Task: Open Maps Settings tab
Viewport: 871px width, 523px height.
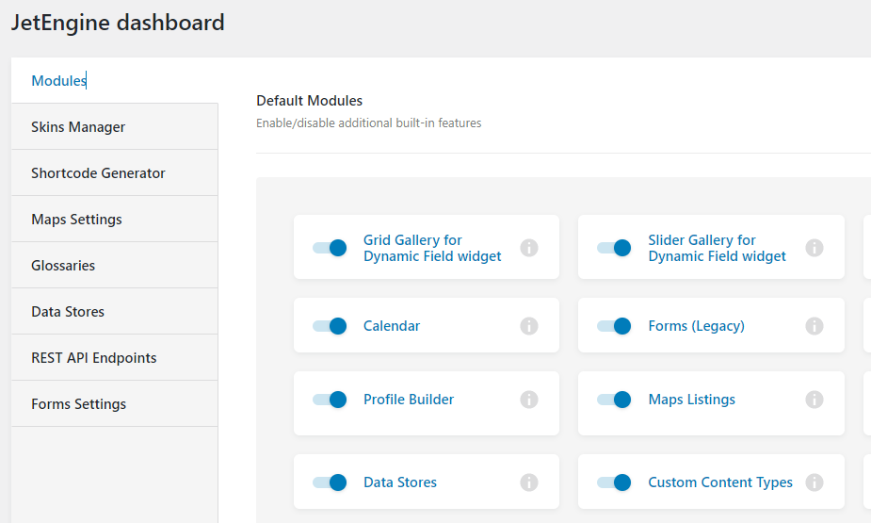Action: coord(115,219)
